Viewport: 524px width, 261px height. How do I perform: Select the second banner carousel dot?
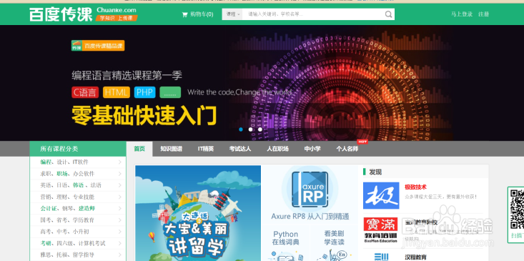click(251, 129)
